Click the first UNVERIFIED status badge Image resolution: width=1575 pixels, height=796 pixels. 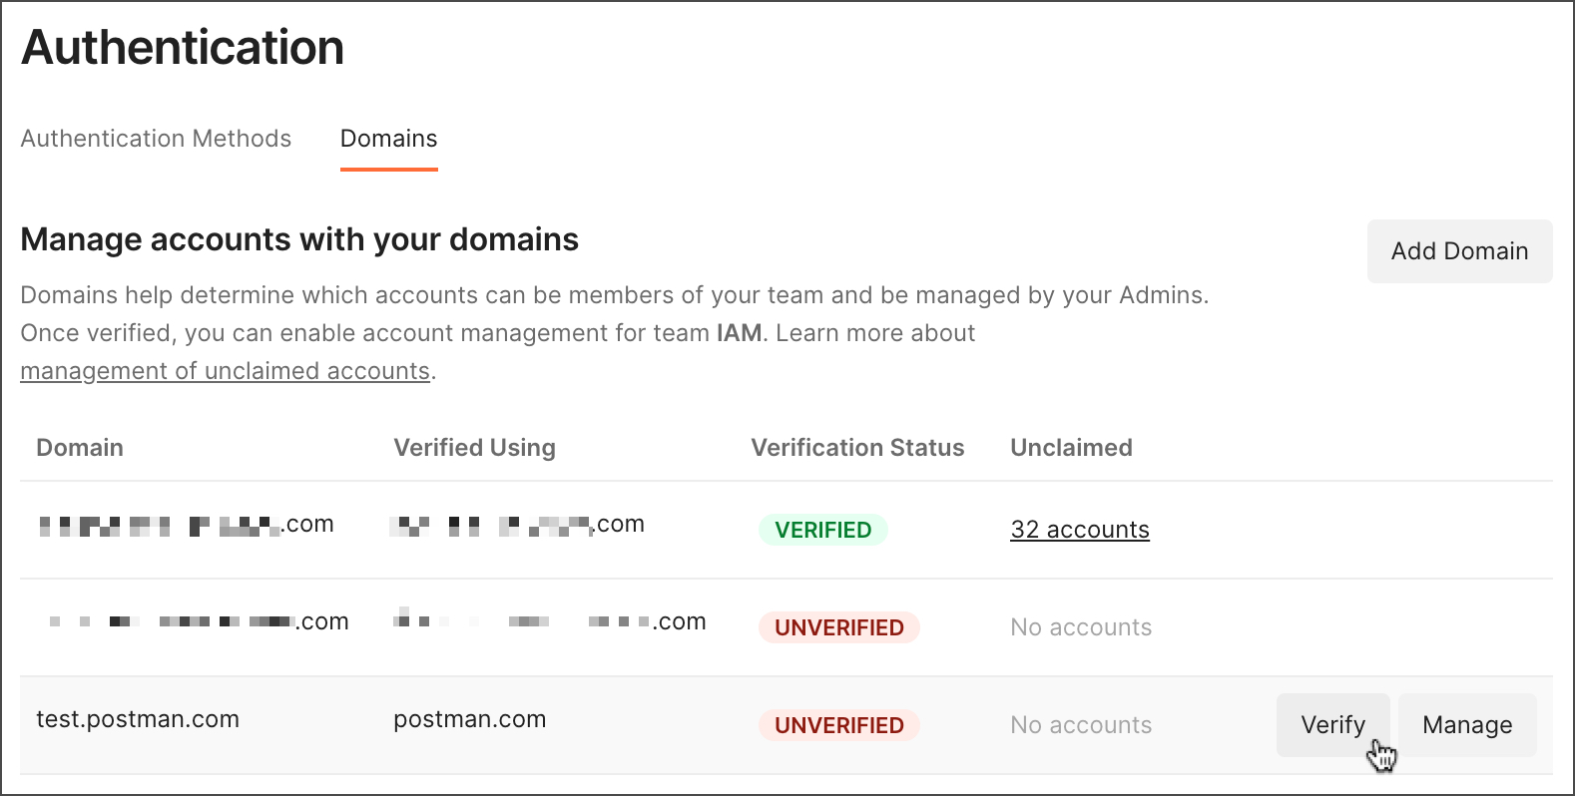point(838,627)
